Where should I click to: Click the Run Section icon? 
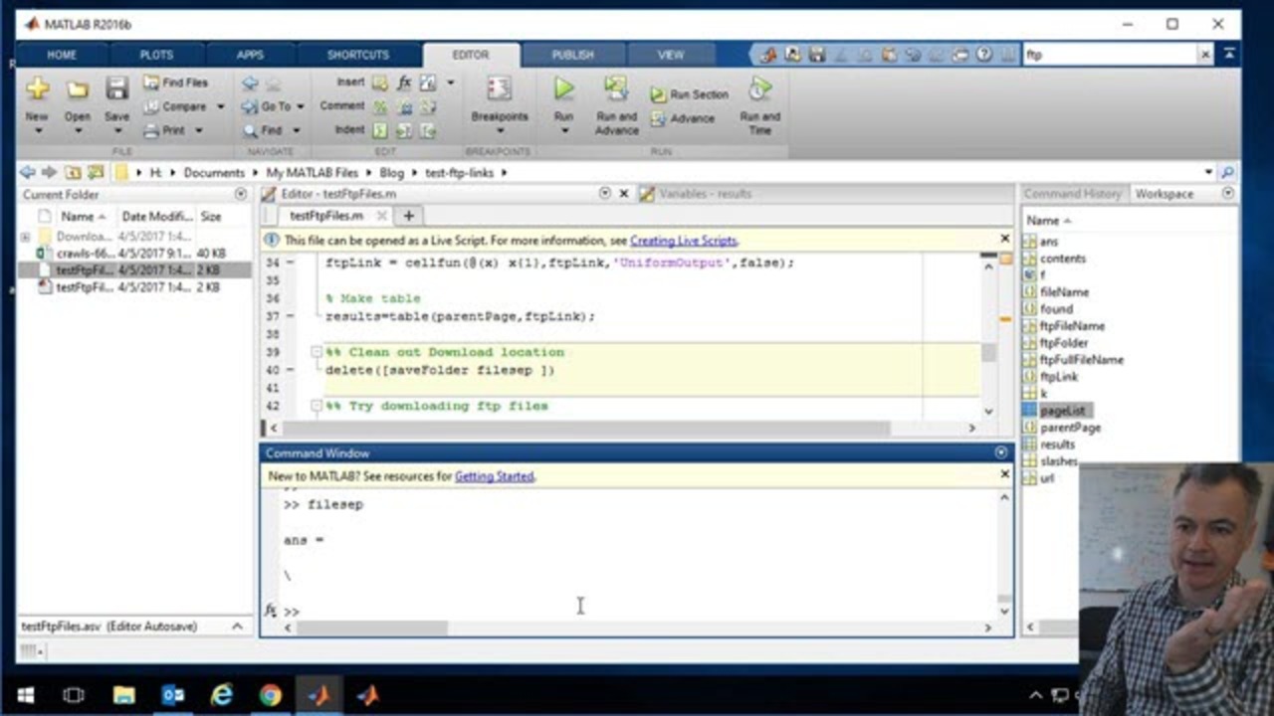659,94
